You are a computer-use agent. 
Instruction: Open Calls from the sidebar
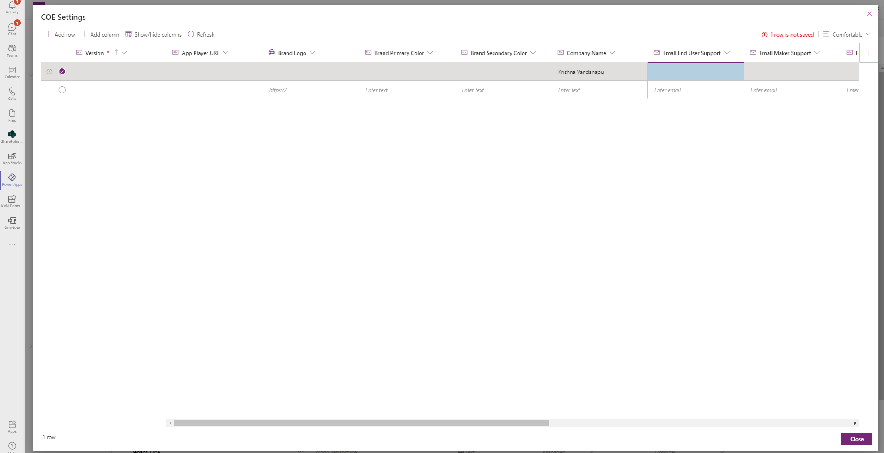tap(12, 92)
